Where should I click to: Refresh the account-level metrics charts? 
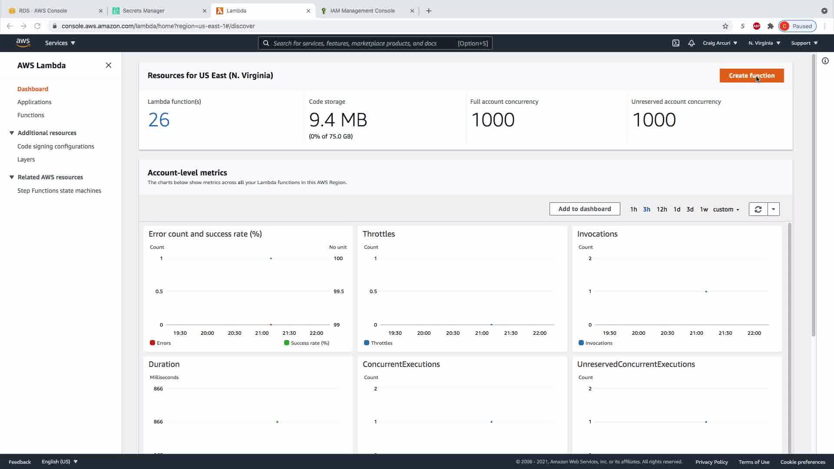[758, 209]
